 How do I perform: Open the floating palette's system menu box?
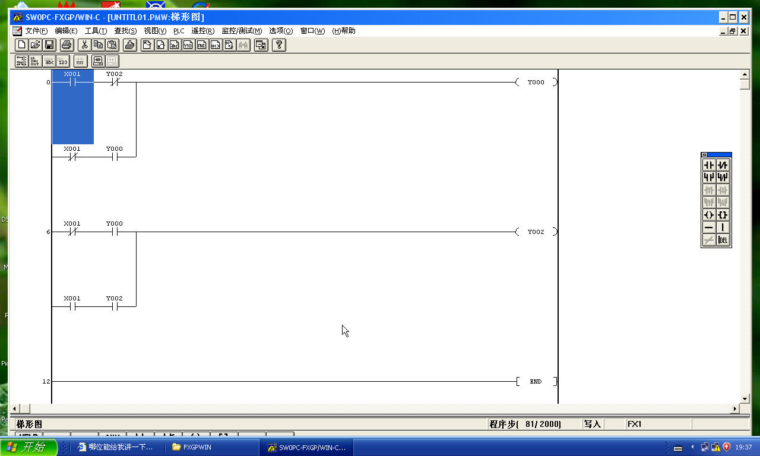[x=705, y=155]
